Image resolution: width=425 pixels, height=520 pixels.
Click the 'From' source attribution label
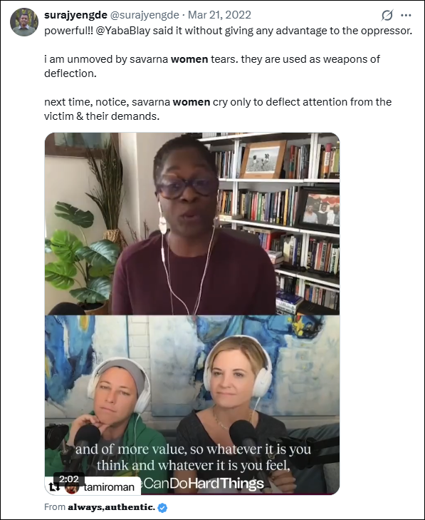(55, 507)
